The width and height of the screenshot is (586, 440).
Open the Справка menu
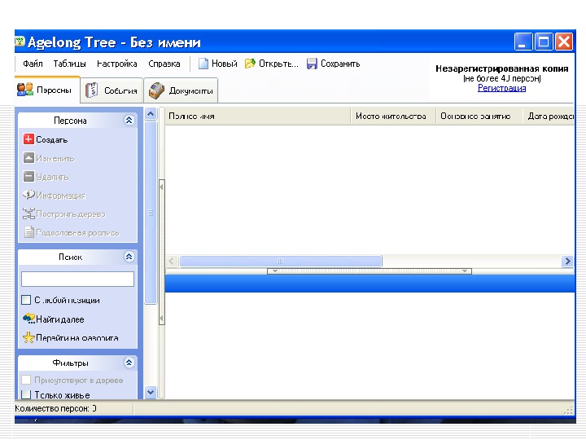coord(164,64)
